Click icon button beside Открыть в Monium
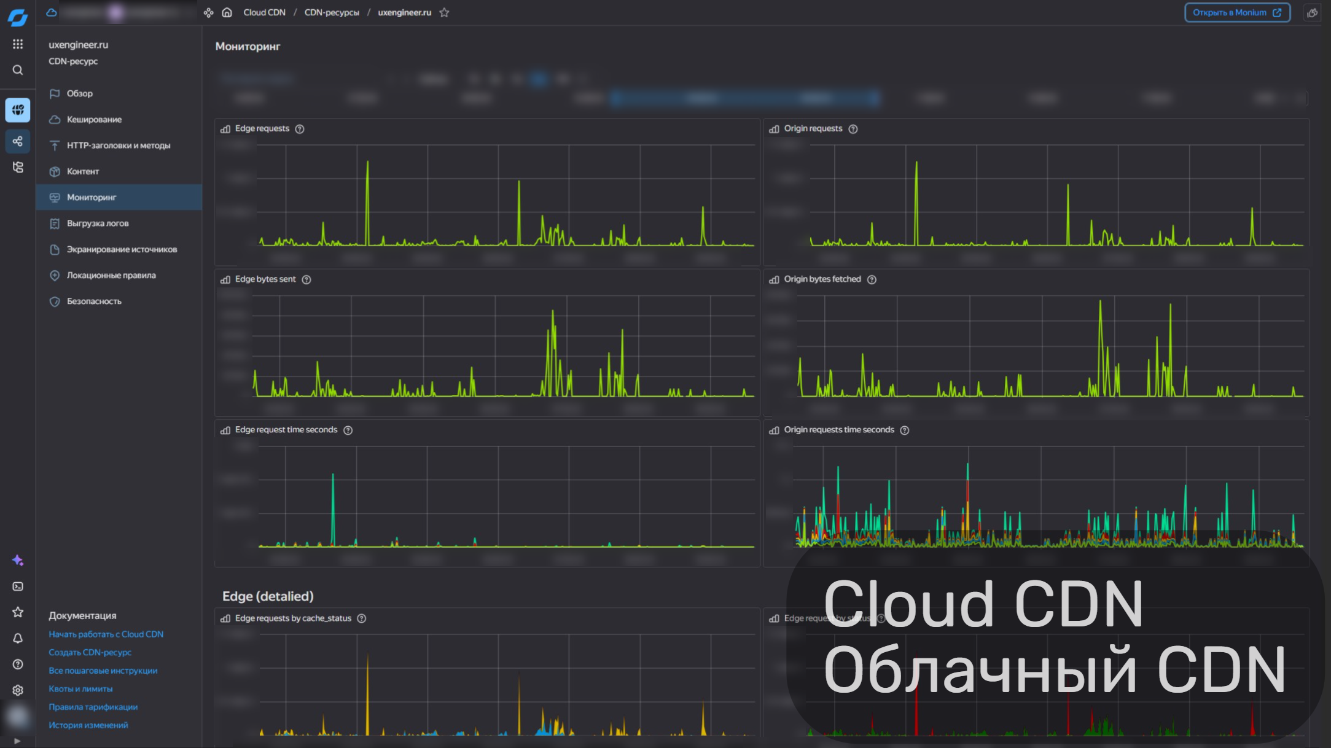This screenshot has width=1331, height=748. tap(1312, 12)
